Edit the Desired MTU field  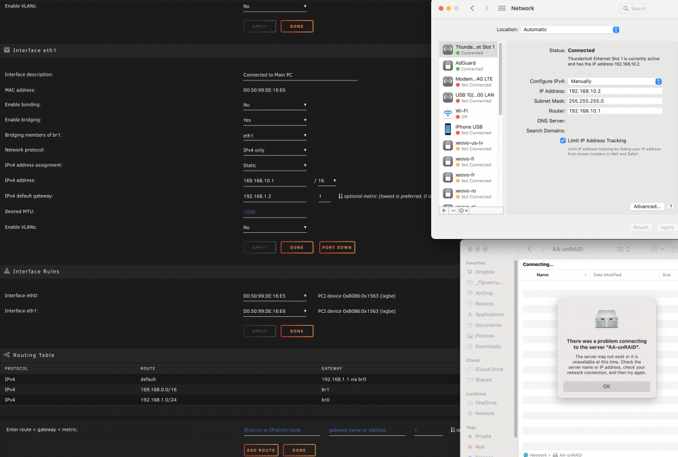[275, 212]
